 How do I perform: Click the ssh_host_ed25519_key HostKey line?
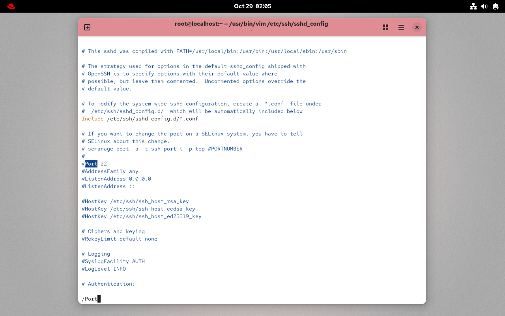(141, 216)
